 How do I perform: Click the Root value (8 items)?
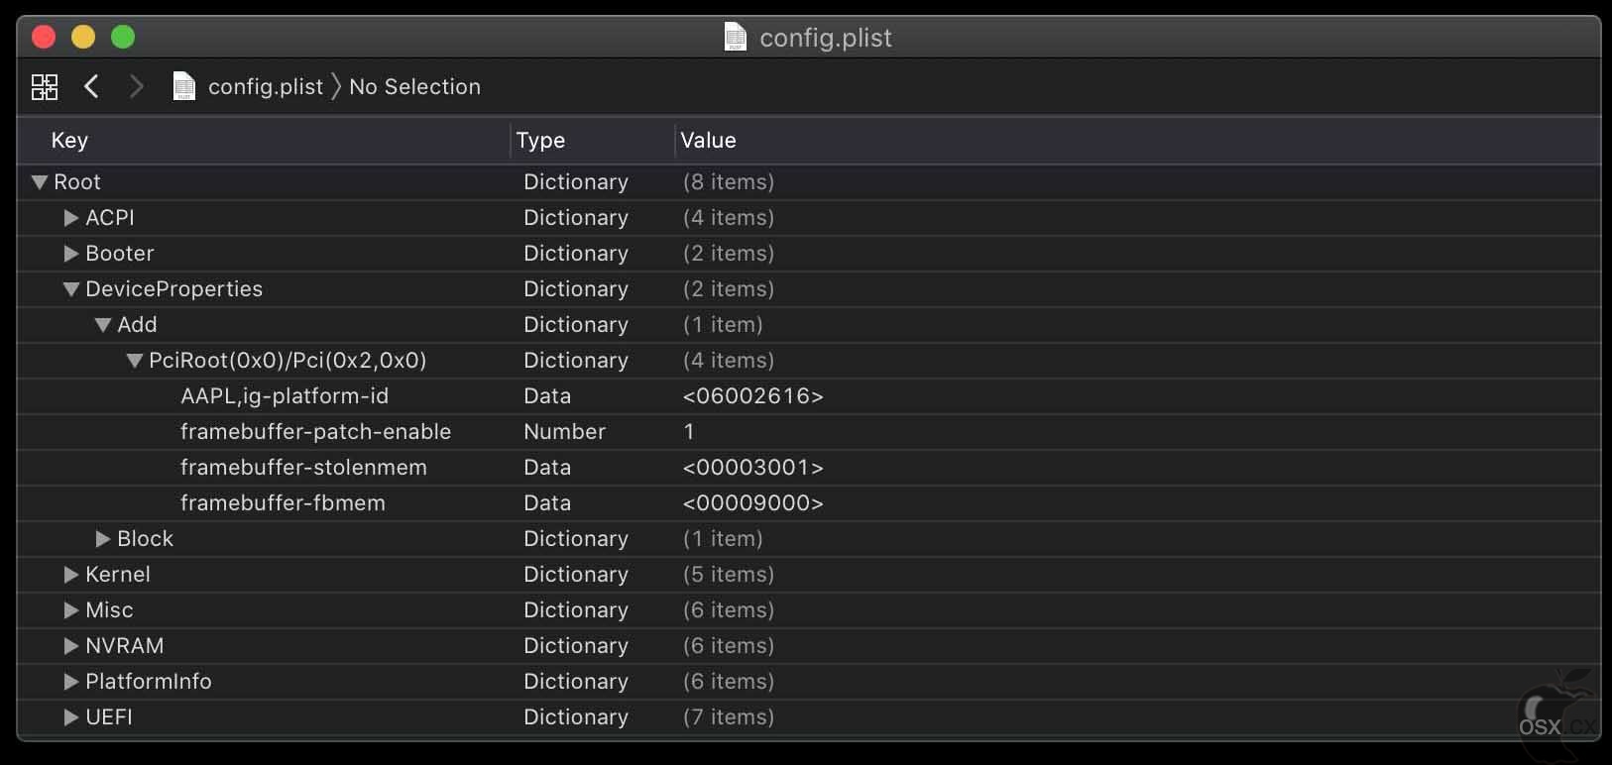[x=729, y=182]
